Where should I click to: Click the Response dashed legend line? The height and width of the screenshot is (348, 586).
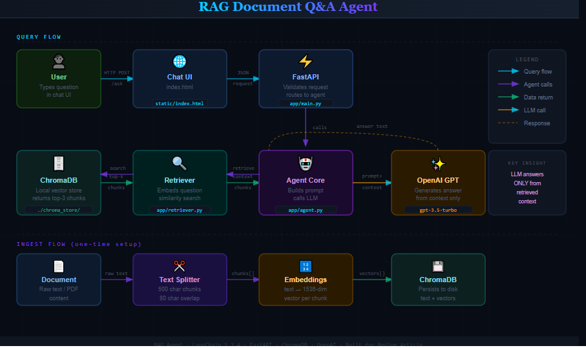click(508, 123)
